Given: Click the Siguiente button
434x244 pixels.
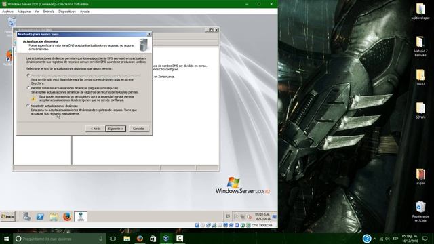Looking at the screenshot, I should tap(116, 129).
